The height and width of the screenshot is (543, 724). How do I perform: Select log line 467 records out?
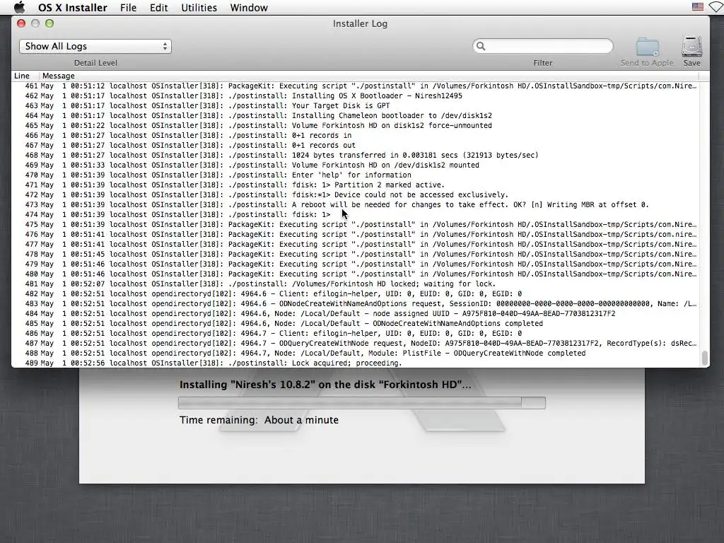(x=355, y=146)
